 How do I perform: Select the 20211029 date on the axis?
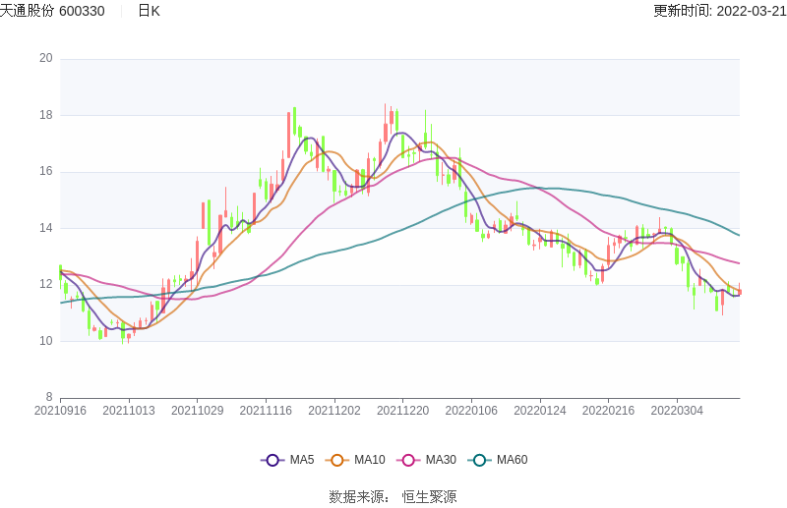pos(197,411)
